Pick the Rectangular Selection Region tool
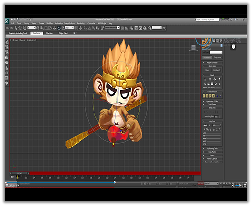 [46, 28]
